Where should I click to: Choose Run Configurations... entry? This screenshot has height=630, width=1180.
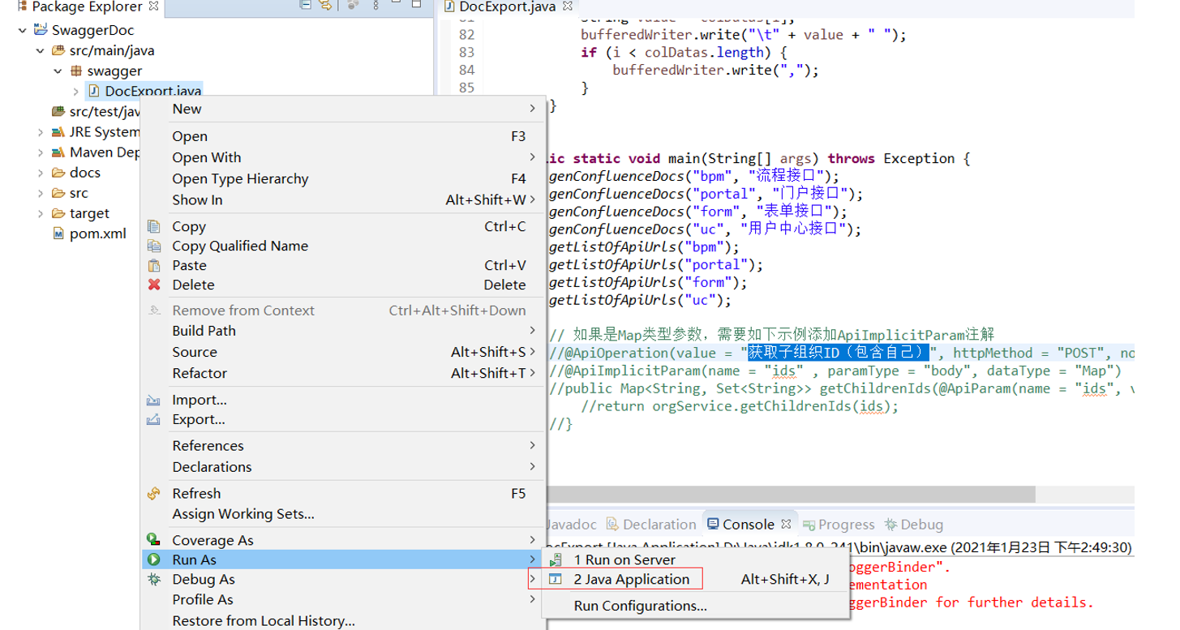640,606
